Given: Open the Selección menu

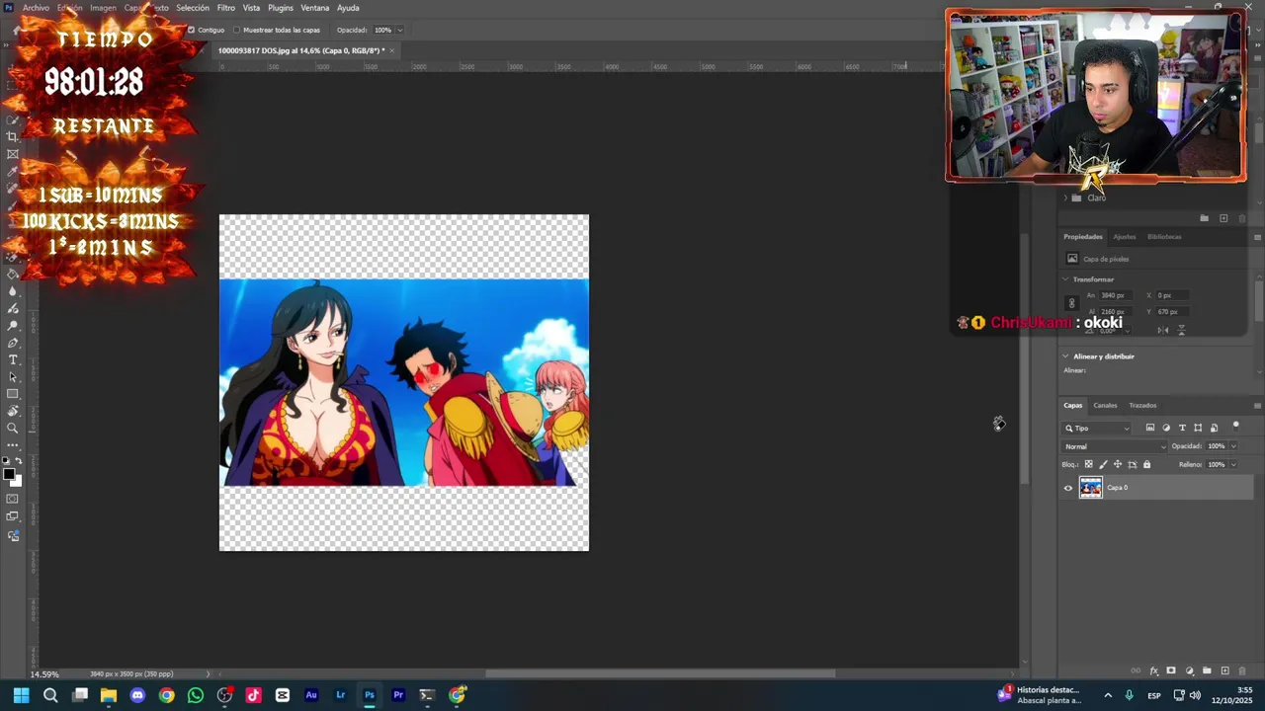Looking at the screenshot, I should point(193,8).
